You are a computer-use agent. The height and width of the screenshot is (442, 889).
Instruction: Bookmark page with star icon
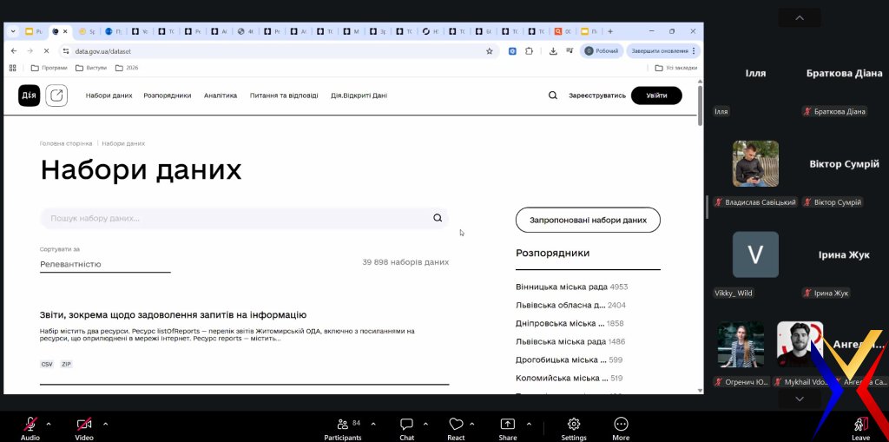(489, 51)
